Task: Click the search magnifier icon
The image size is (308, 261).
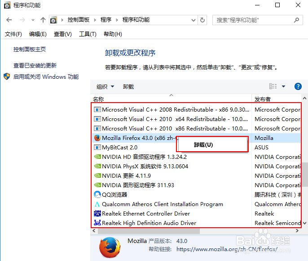Action: coord(296,20)
